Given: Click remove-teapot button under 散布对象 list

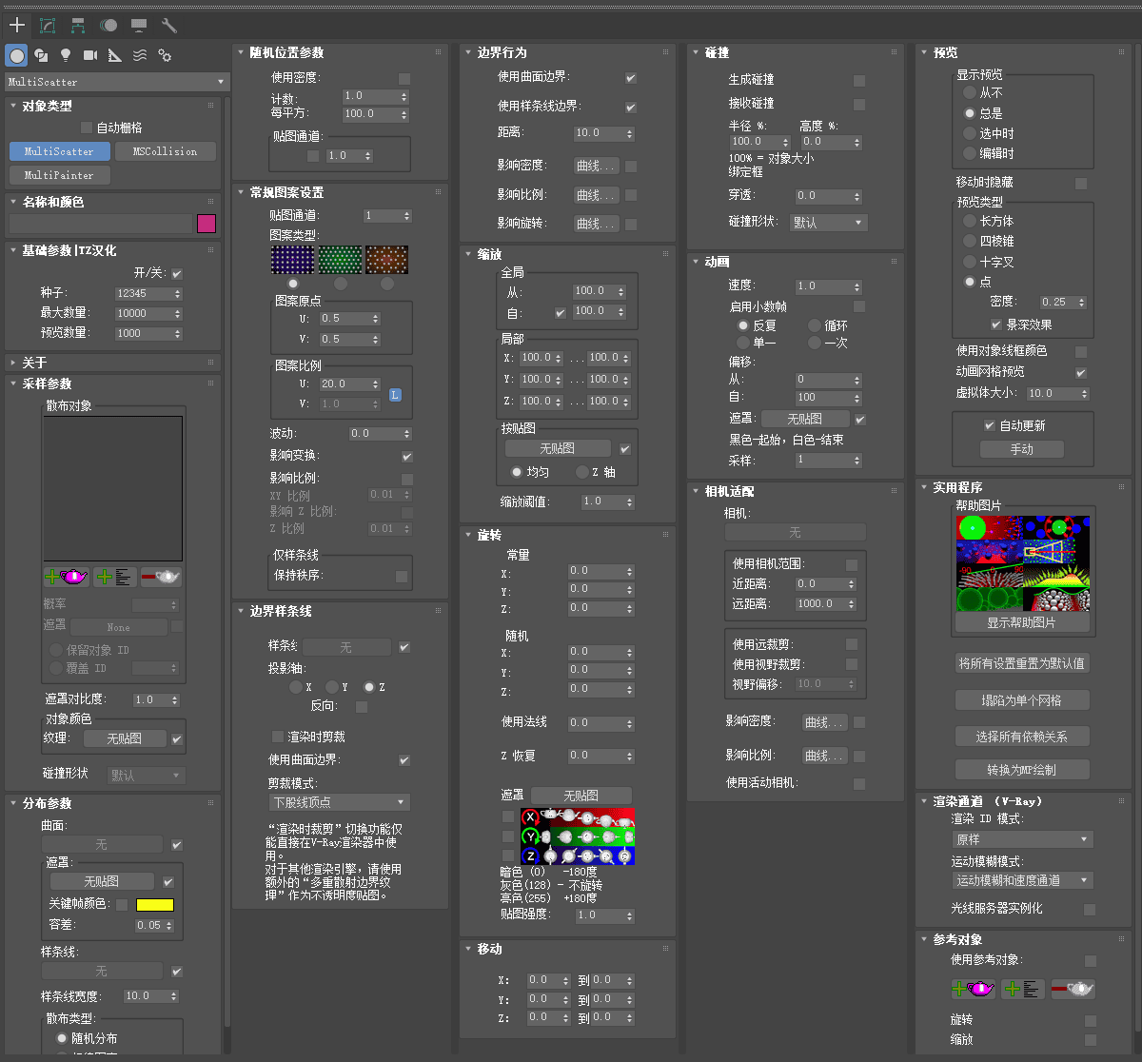Looking at the screenshot, I should click(161, 577).
